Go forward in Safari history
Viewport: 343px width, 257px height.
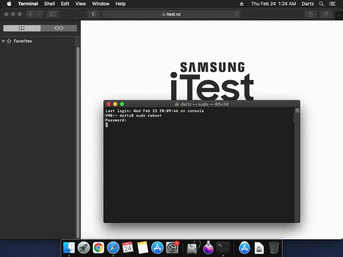39,14
